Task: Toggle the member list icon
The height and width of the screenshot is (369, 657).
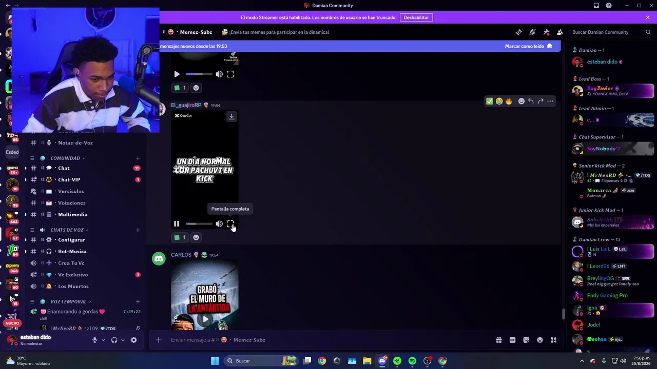Action: pyautogui.click(x=560, y=32)
